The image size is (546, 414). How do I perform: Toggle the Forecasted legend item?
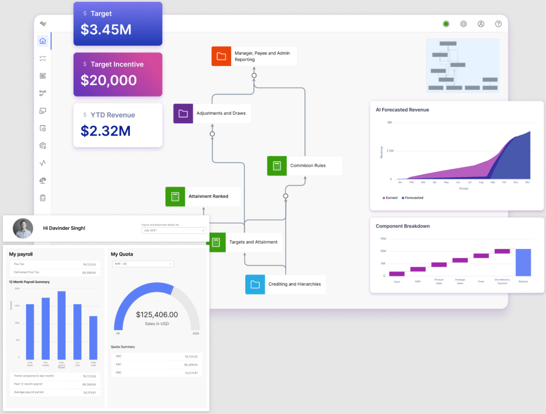[412, 198]
